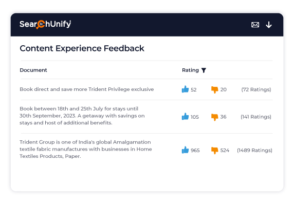Click the email envelope icon

coord(255,25)
